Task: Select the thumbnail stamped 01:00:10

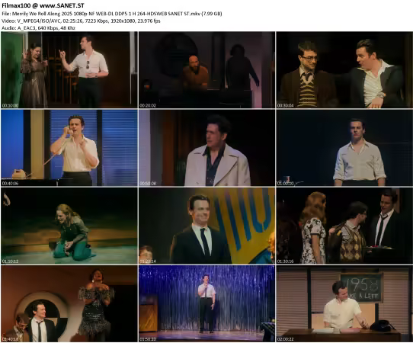Action: (x=344, y=148)
